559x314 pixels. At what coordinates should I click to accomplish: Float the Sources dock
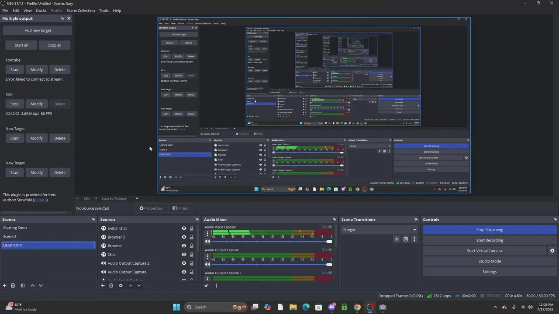[197, 219]
